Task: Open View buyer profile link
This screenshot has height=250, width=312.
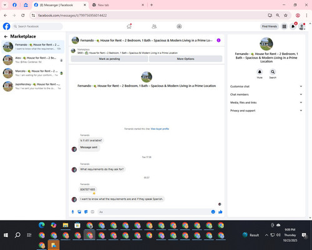Action: (x=160, y=129)
